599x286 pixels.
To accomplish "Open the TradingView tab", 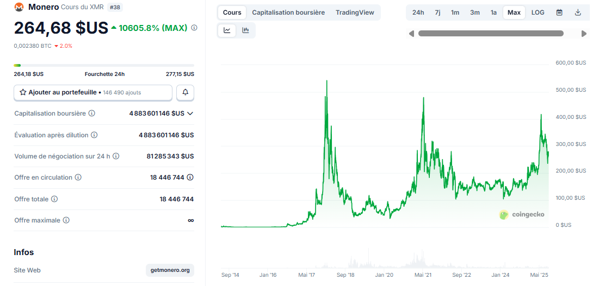I will coord(355,12).
